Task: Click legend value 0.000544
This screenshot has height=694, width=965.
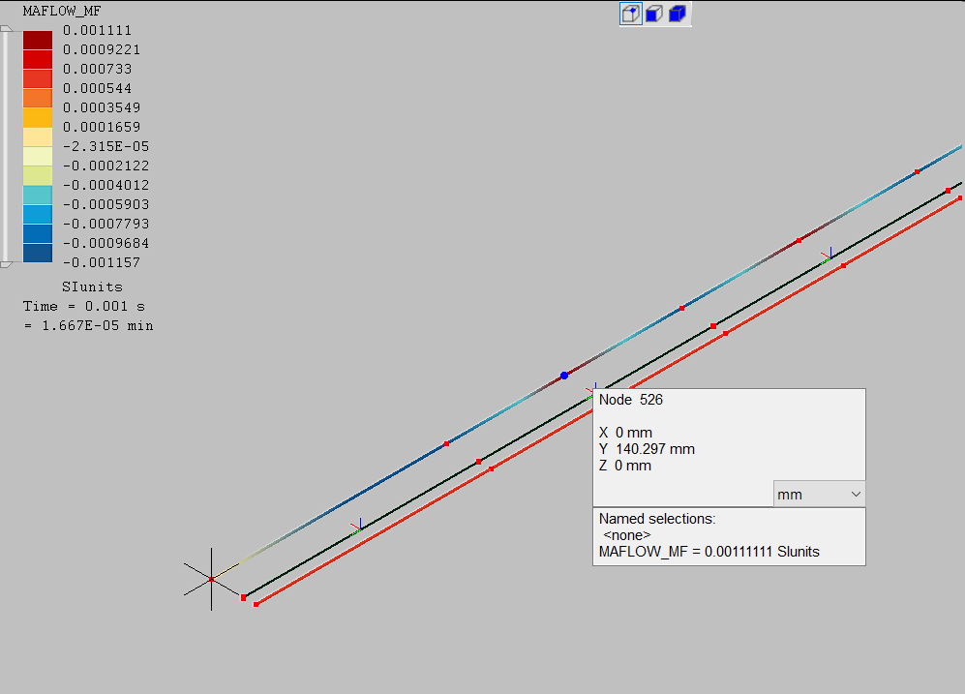Action: (x=97, y=88)
